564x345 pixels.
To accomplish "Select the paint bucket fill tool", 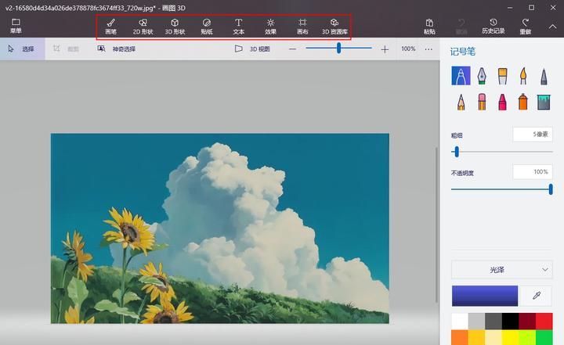I will (544, 101).
